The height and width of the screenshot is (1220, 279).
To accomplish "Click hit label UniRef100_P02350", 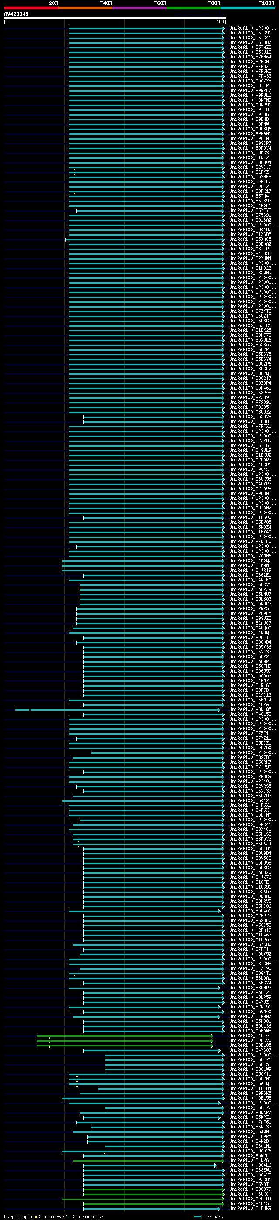I will click(250, 407).
